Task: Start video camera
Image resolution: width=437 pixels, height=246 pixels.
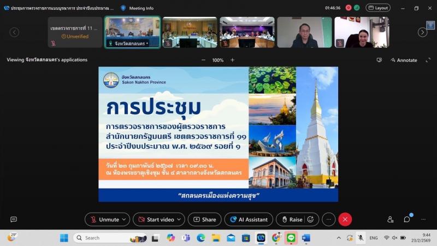Action: click(156, 220)
